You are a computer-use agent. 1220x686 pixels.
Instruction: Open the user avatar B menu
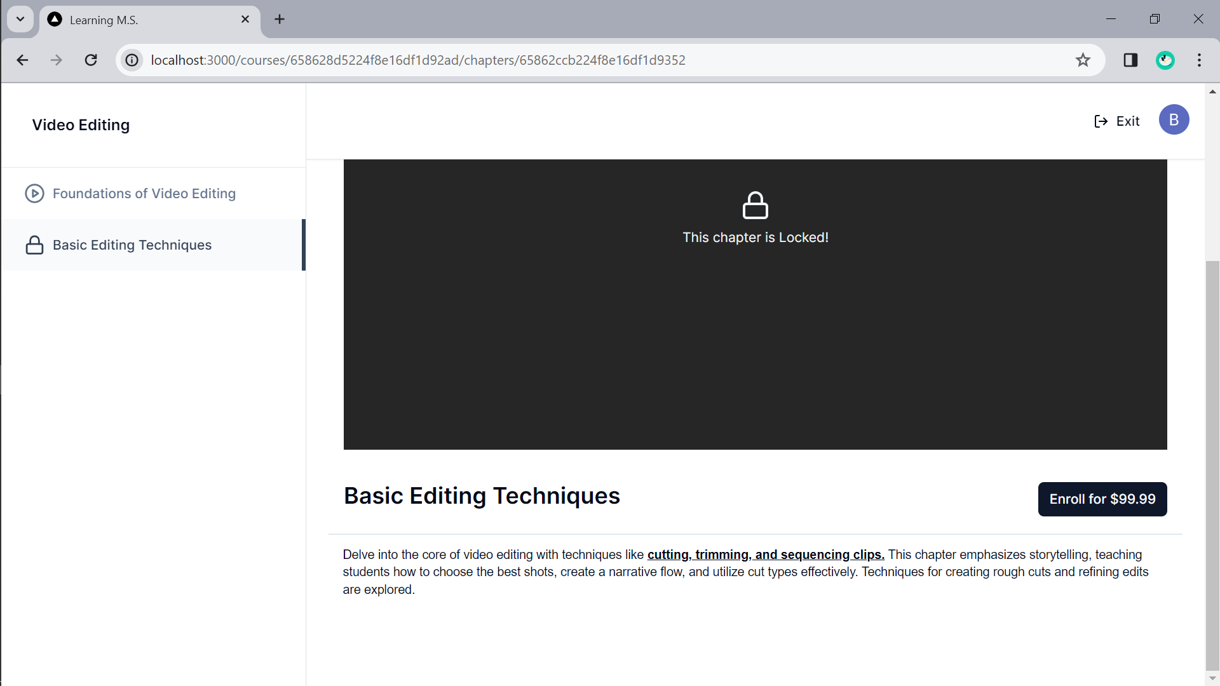(1173, 120)
